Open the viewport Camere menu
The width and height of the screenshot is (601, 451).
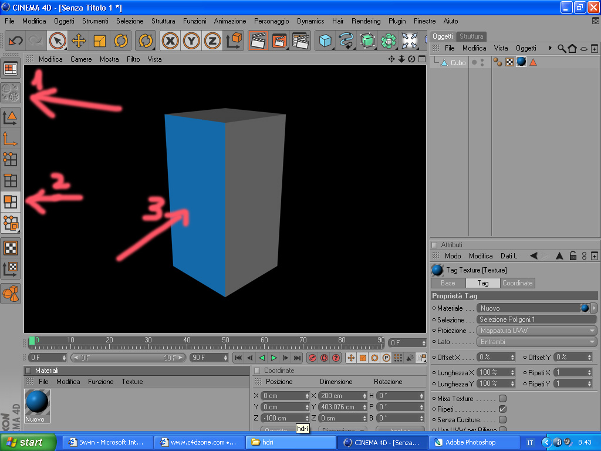point(81,59)
